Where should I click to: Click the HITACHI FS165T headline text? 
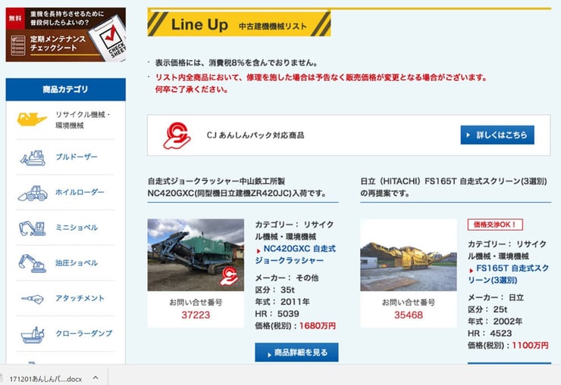point(453,188)
